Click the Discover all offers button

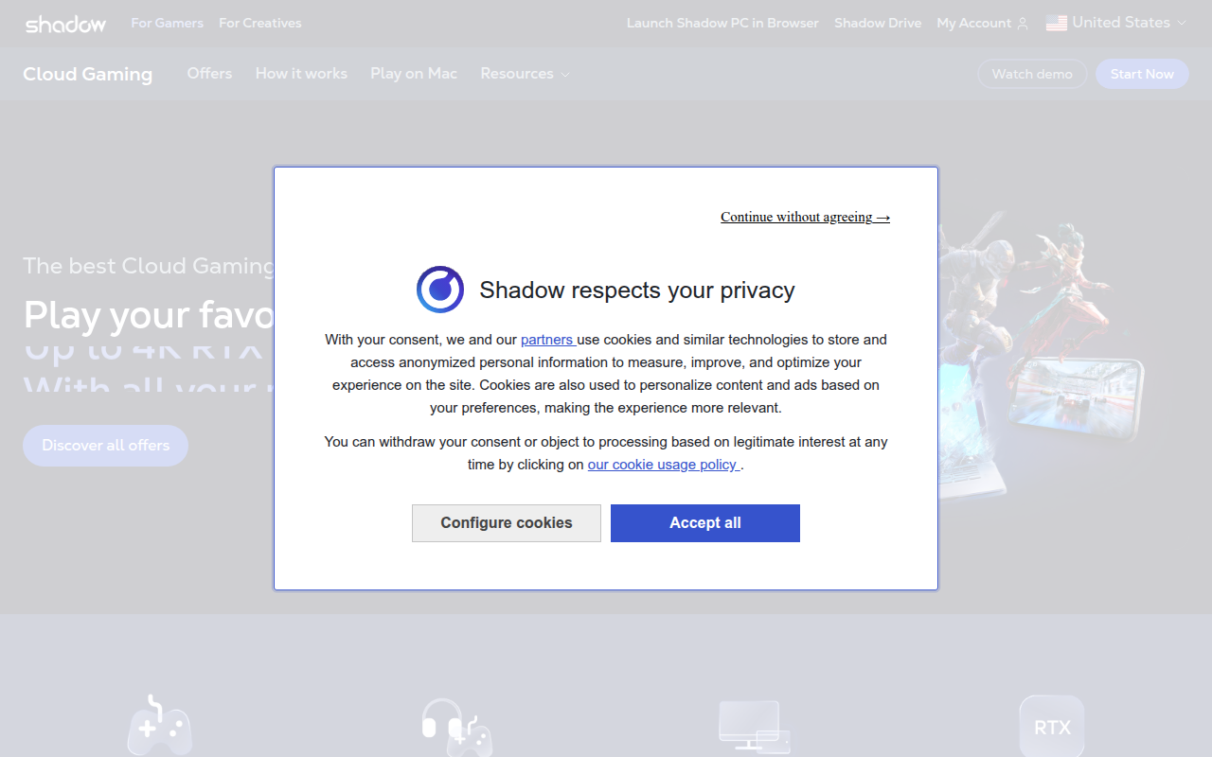click(x=105, y=446)
